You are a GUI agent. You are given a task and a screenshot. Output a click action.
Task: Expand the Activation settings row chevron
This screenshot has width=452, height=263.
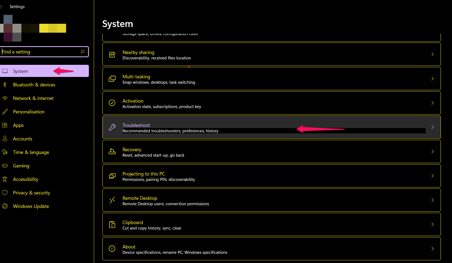coord(432,103)
